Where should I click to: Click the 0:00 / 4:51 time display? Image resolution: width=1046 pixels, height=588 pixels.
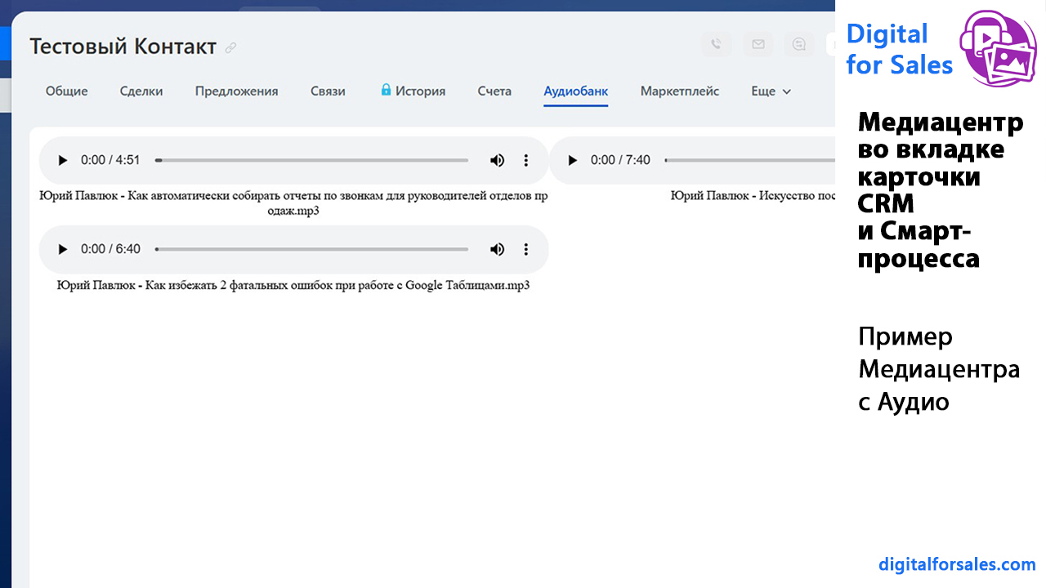[x=110, y=160]
